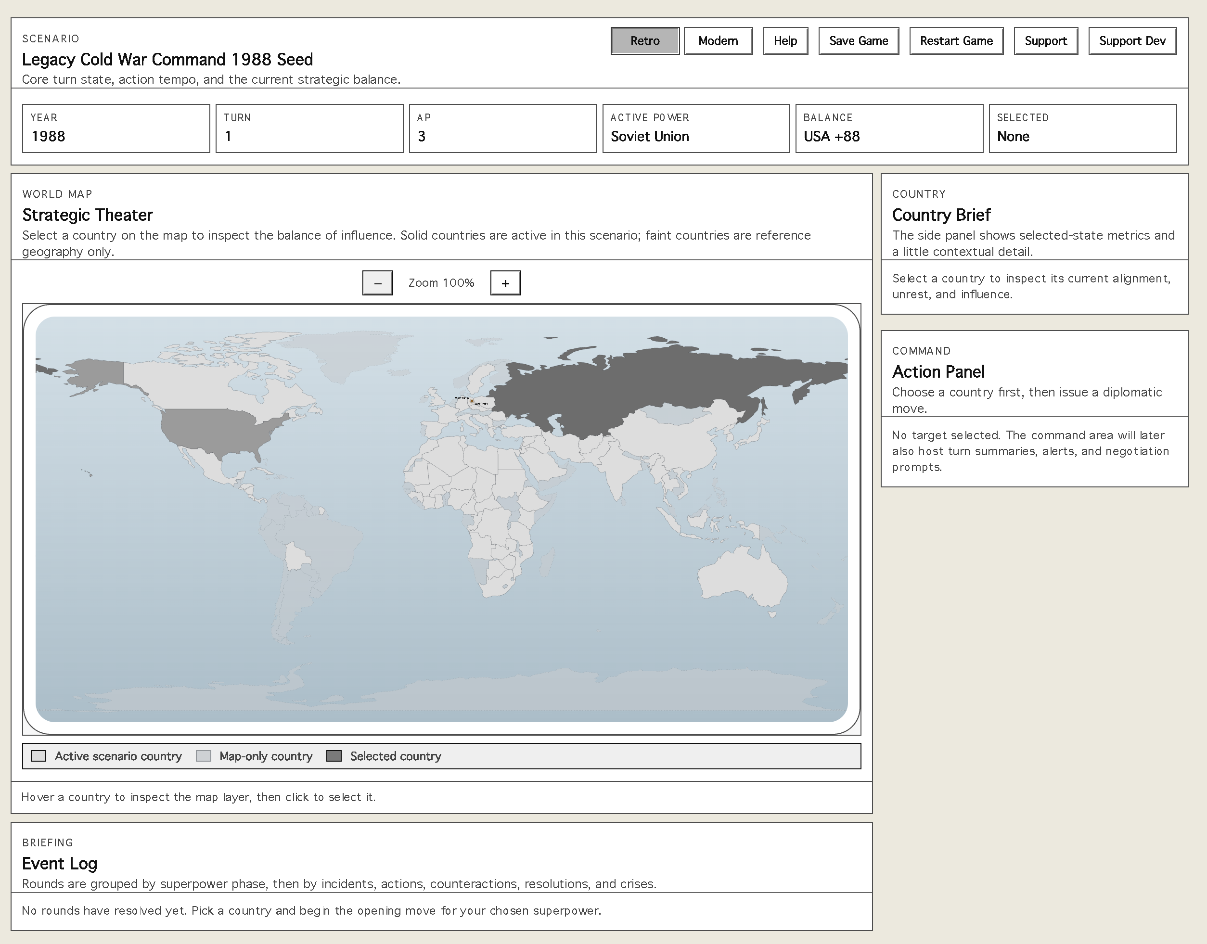
Task: Click the Support Dev button
Action: pos(1132,41)
